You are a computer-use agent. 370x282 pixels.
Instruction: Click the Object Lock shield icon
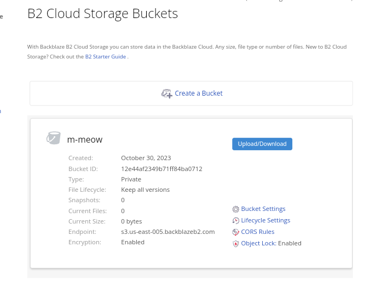(x=235, y=244)
